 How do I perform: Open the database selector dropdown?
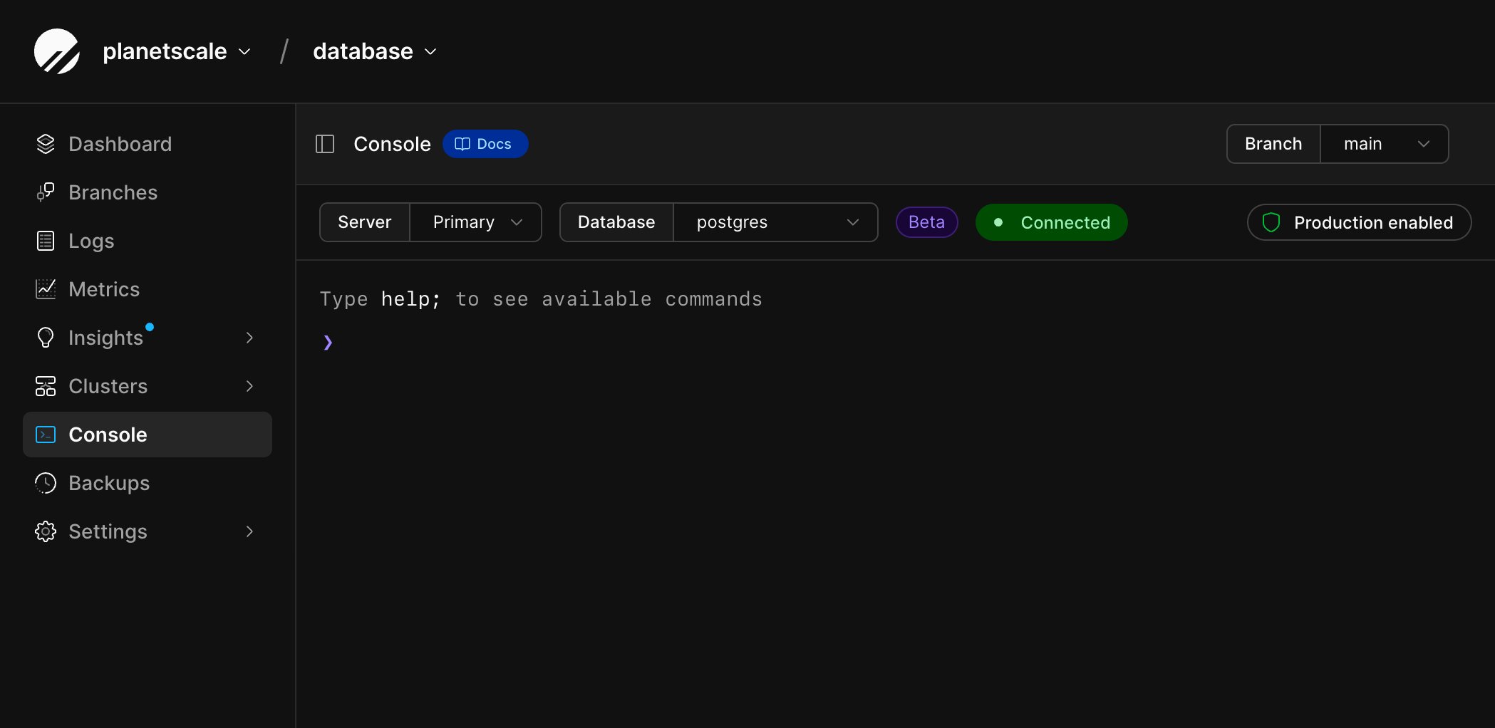375,51
